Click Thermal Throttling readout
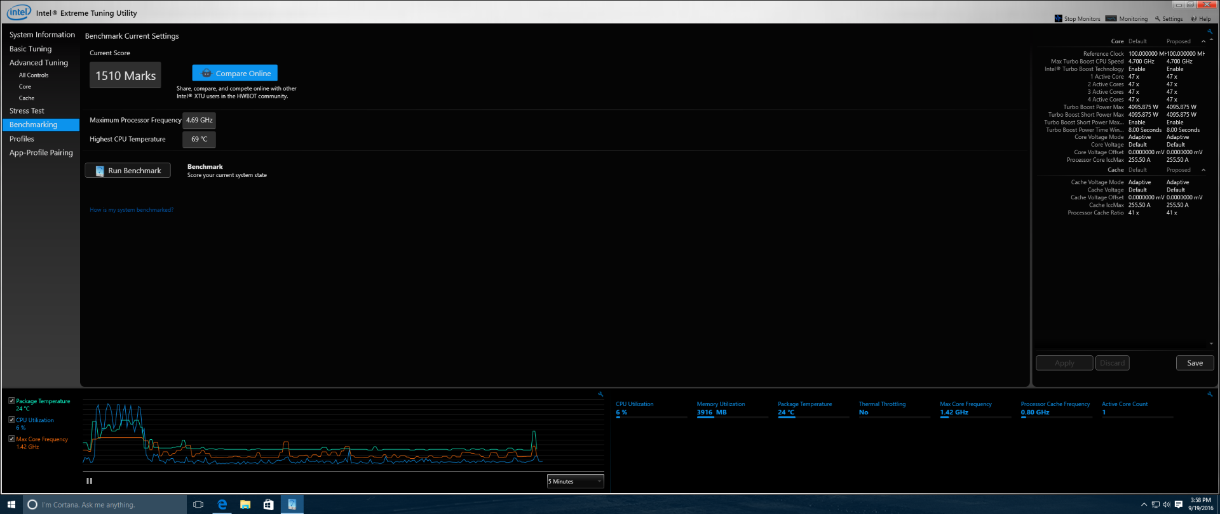Viewport: 1220px width, 514px height. pos(895,409)
